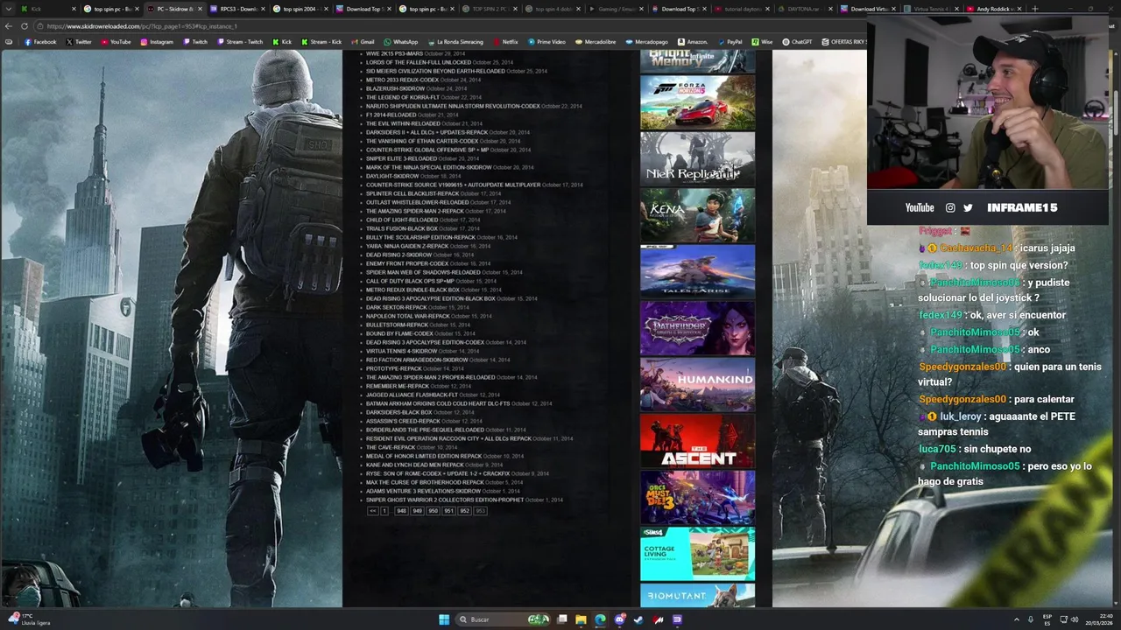
Task: Open THE EVIL WITHIN-RELOADED link
Action: (403, 123)
